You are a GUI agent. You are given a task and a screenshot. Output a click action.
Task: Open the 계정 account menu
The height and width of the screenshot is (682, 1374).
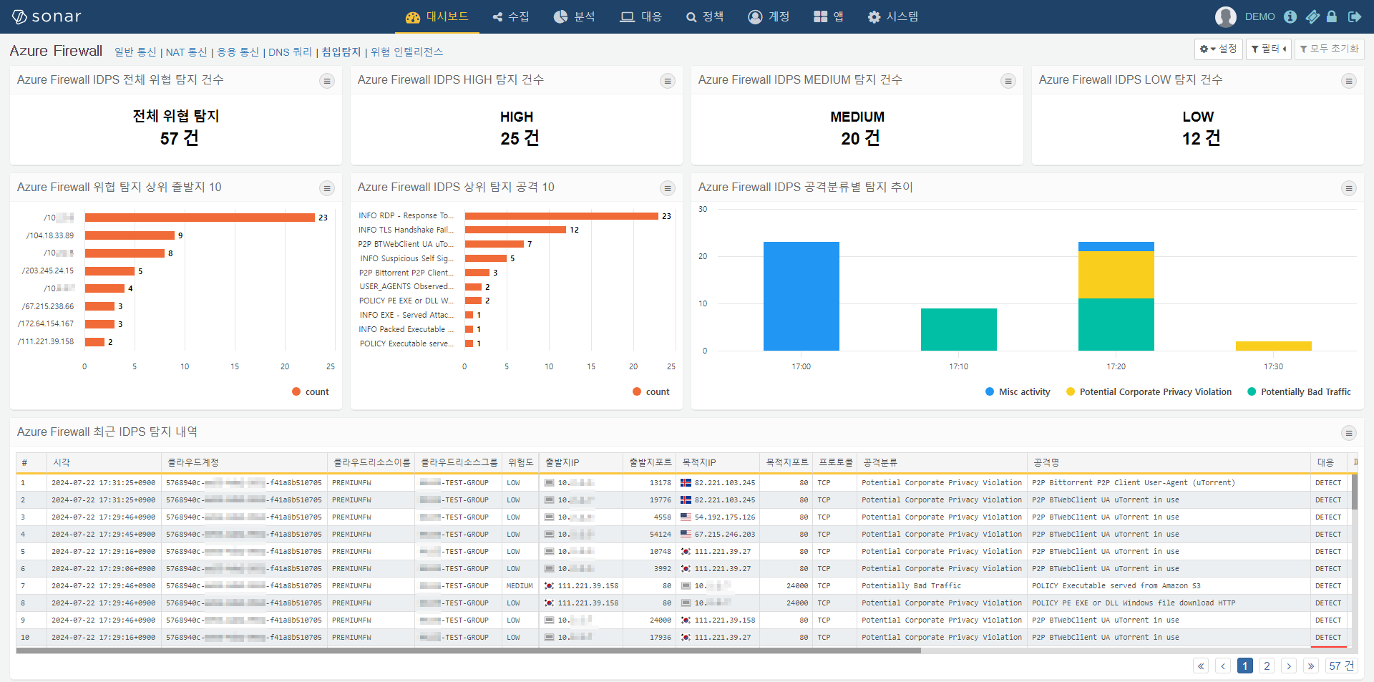click(769, 16)
